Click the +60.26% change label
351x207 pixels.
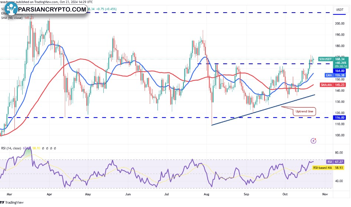pos(341,63)
